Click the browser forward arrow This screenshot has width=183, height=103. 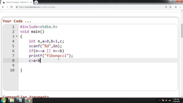[x=7, y=7]
